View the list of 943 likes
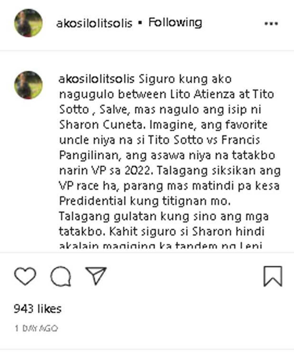This screenshot has width=294, height=352. coord(38,309)
